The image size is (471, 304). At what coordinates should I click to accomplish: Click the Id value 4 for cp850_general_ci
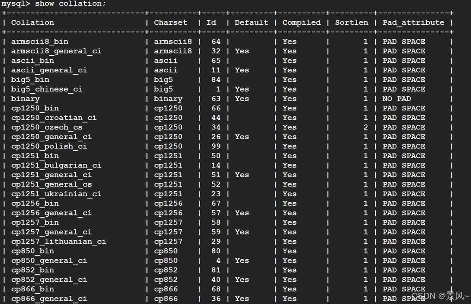(218, 260)
